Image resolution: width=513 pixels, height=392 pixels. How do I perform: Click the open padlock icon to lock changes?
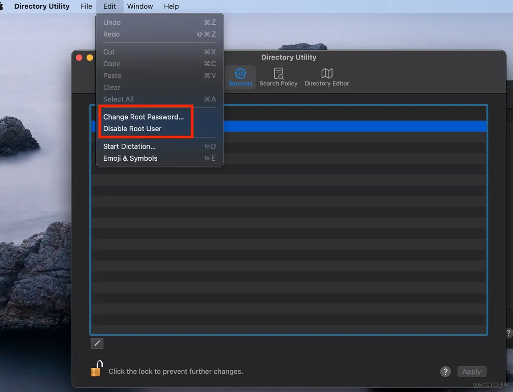click(x=97, y=369)
